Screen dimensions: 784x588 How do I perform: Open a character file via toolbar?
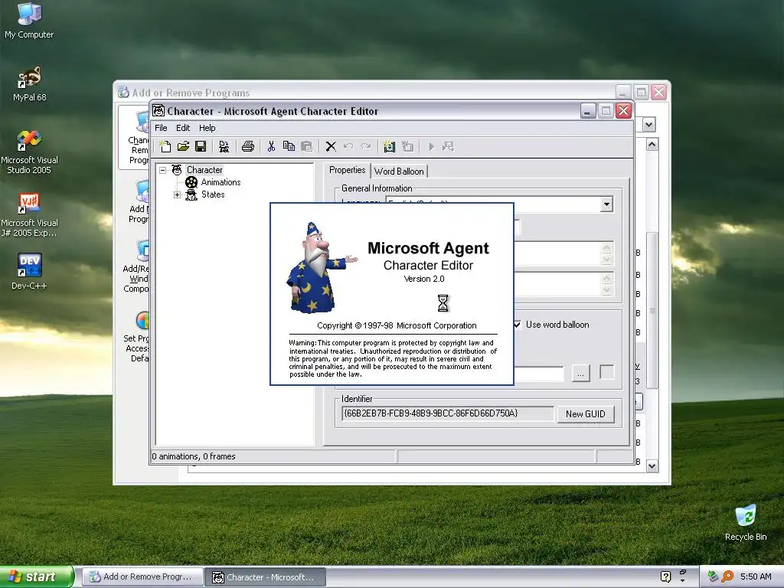(x=183, y=146)
